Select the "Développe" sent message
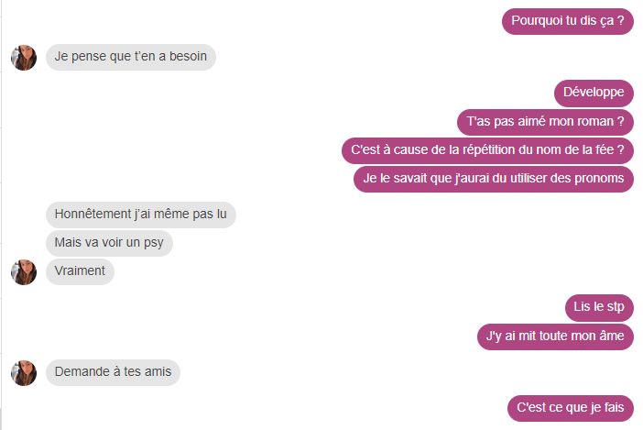 (x=594, y=93)
